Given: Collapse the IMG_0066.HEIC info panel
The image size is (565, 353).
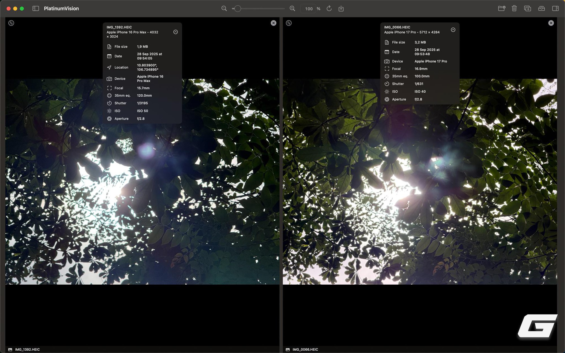Looking at the screenshot, I should [453, 30].
